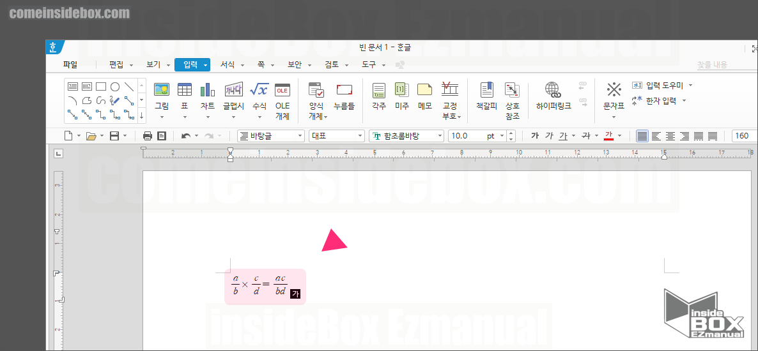Create a new document with page icon

(68, 136)
